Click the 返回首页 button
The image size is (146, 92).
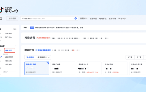pos(12,18)
